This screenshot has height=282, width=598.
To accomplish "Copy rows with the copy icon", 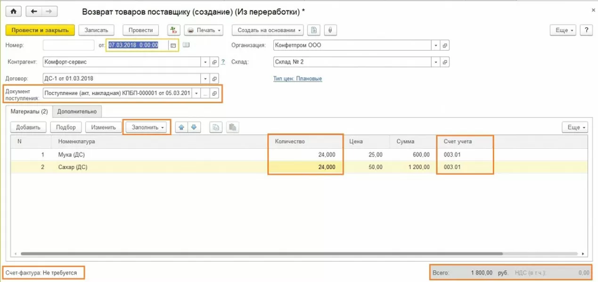I will click(216, 127).
